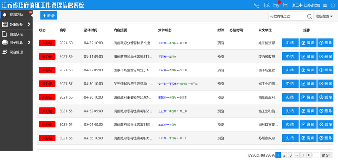This screenshot has height=162, width=338.
Task: Select 领导活动 sidebar item
Action: click(x=16, y=15)
